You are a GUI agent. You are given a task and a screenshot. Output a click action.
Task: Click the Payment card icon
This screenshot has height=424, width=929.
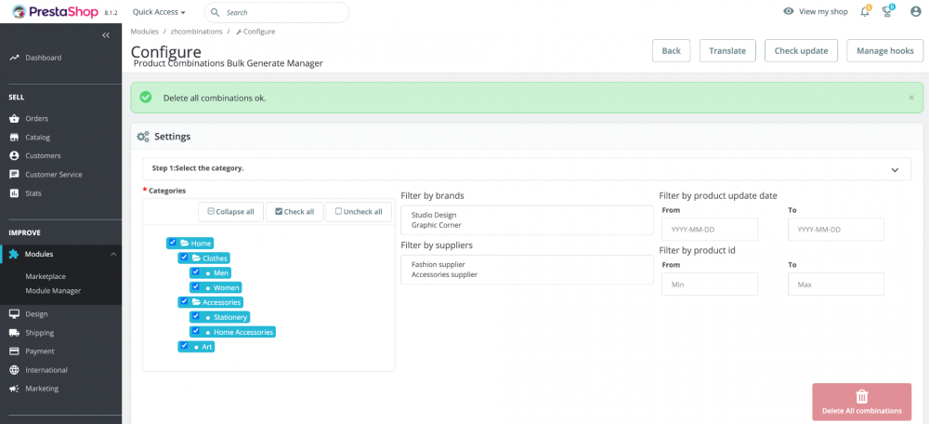point(14,351)
